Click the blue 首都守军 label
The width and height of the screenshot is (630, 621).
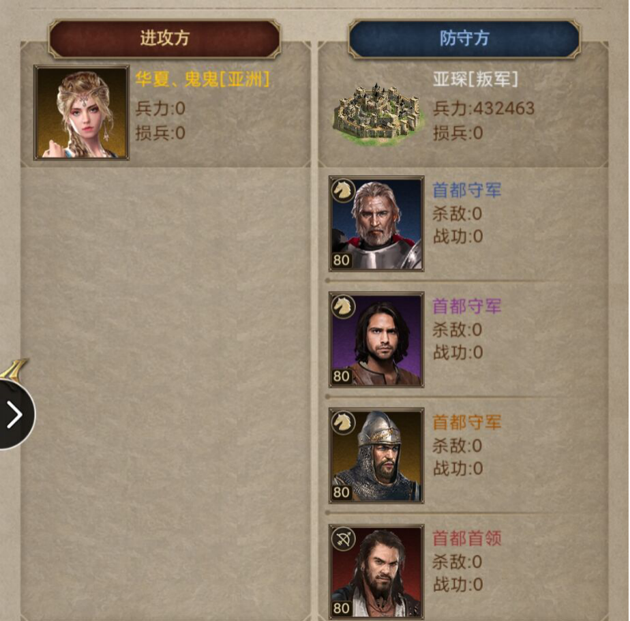pyautogui.click(x=467, y=190)
